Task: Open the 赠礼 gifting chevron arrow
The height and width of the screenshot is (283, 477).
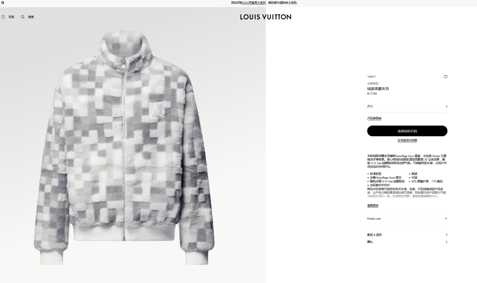Action: [x=447, y=242]
